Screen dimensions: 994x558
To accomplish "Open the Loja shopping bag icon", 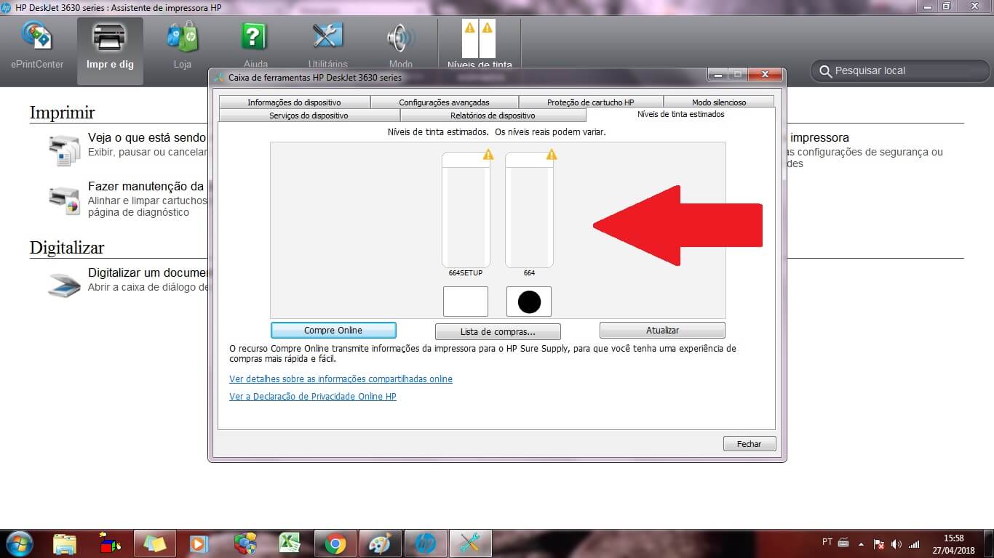I will [x=182, y=38].
